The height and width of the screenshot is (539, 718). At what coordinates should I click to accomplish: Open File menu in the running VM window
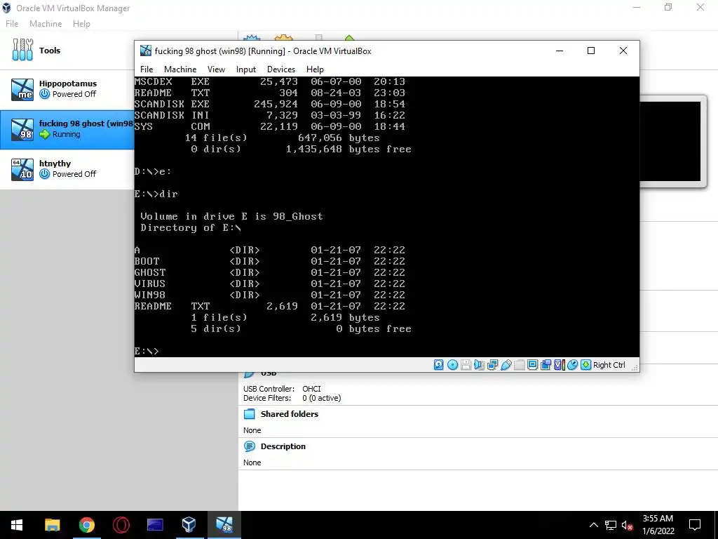tap(147, 69)
